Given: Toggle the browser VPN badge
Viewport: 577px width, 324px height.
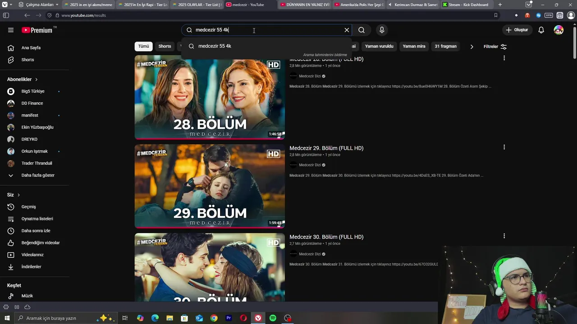Looking at the screenshot, I should point(549,15).
